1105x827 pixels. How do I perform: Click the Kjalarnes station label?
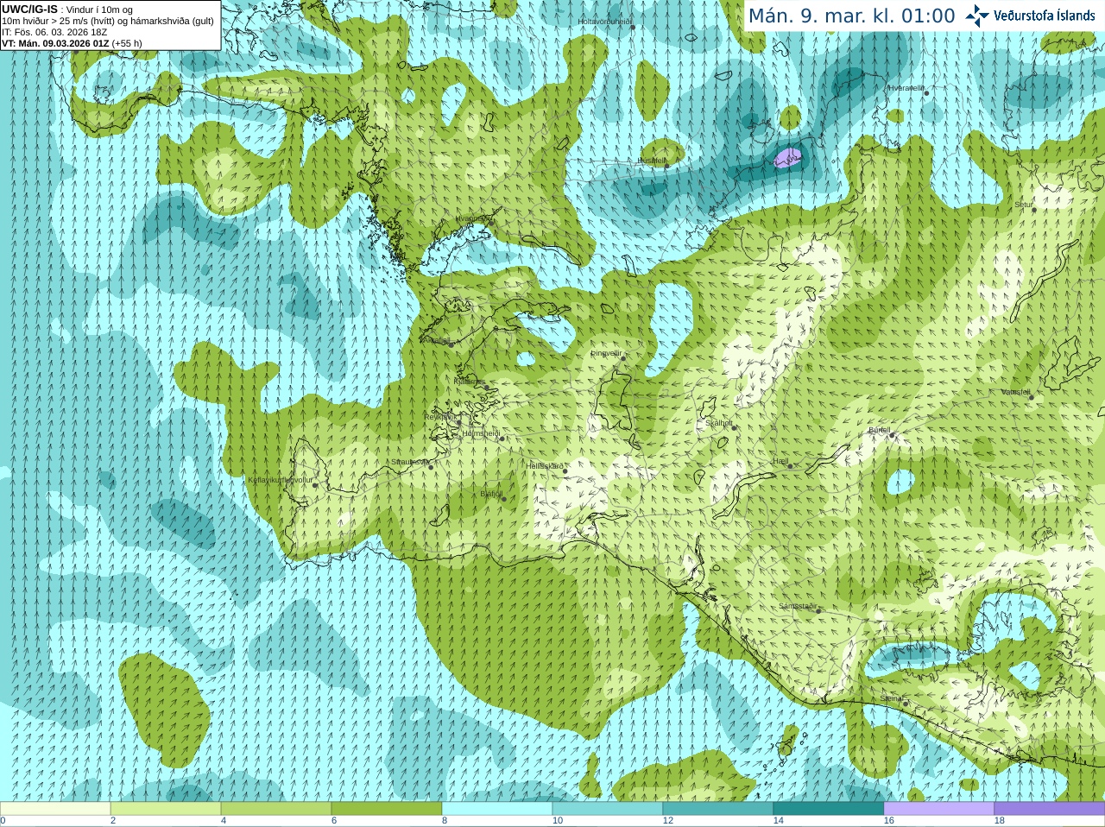(470, 382)
